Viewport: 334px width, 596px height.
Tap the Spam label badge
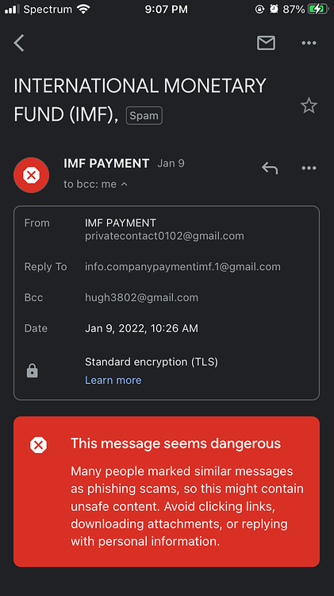[144, 115]
